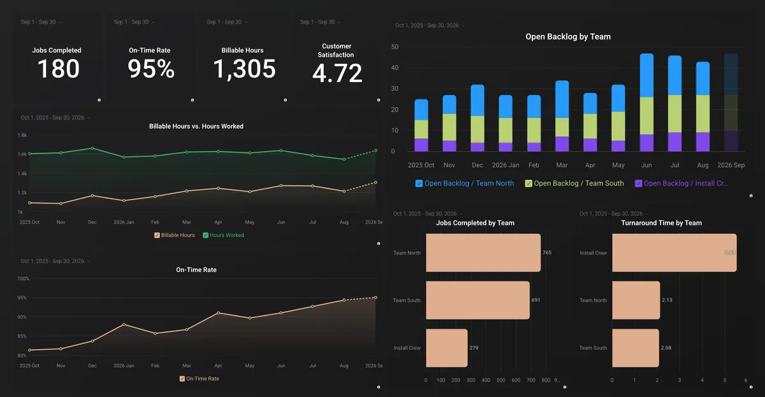The width and height of the screenshot is (765, 397).
Task: Click info icon on Jobs Completed card
Action: [99, 100]
